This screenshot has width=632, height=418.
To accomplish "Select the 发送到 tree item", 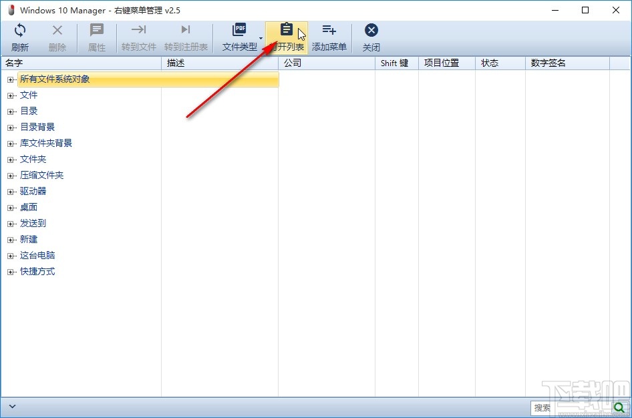I will (x=35, y=223).
